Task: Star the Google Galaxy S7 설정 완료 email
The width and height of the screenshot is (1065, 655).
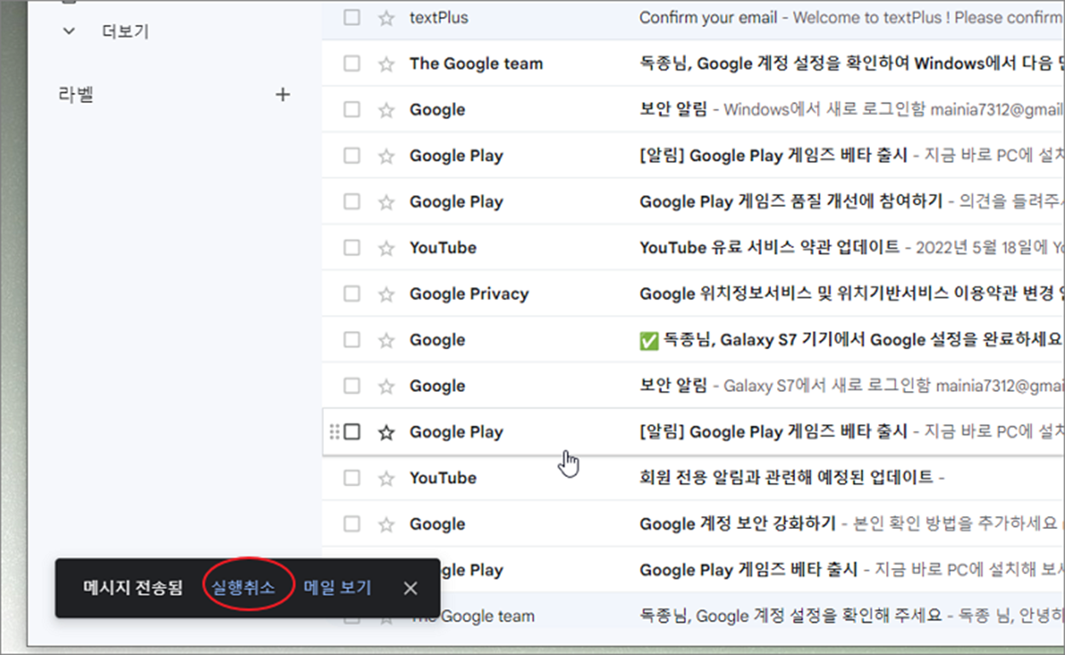Action: coord(387,340)
